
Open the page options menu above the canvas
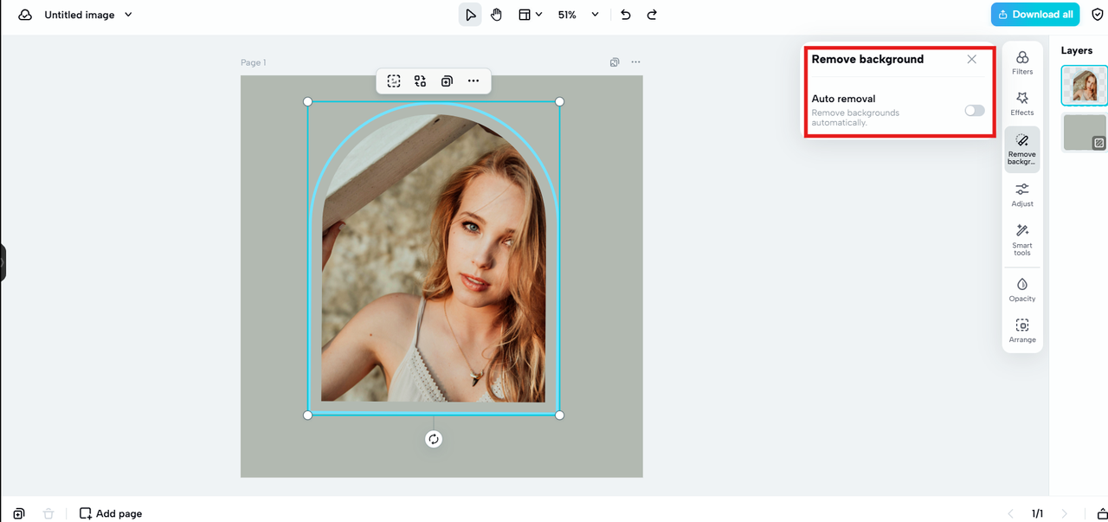pos(636,61)
